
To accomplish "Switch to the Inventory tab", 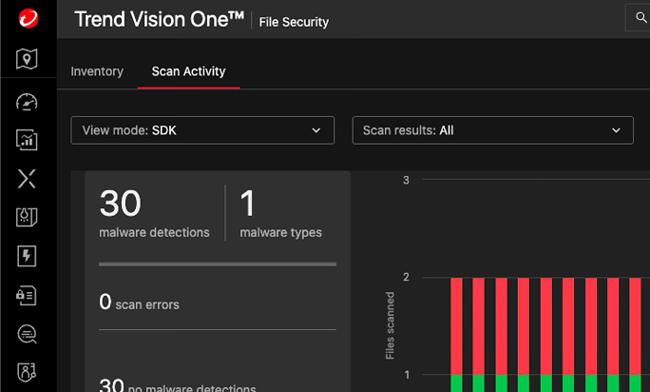I will pyautogui.click(x=97, y=71).
